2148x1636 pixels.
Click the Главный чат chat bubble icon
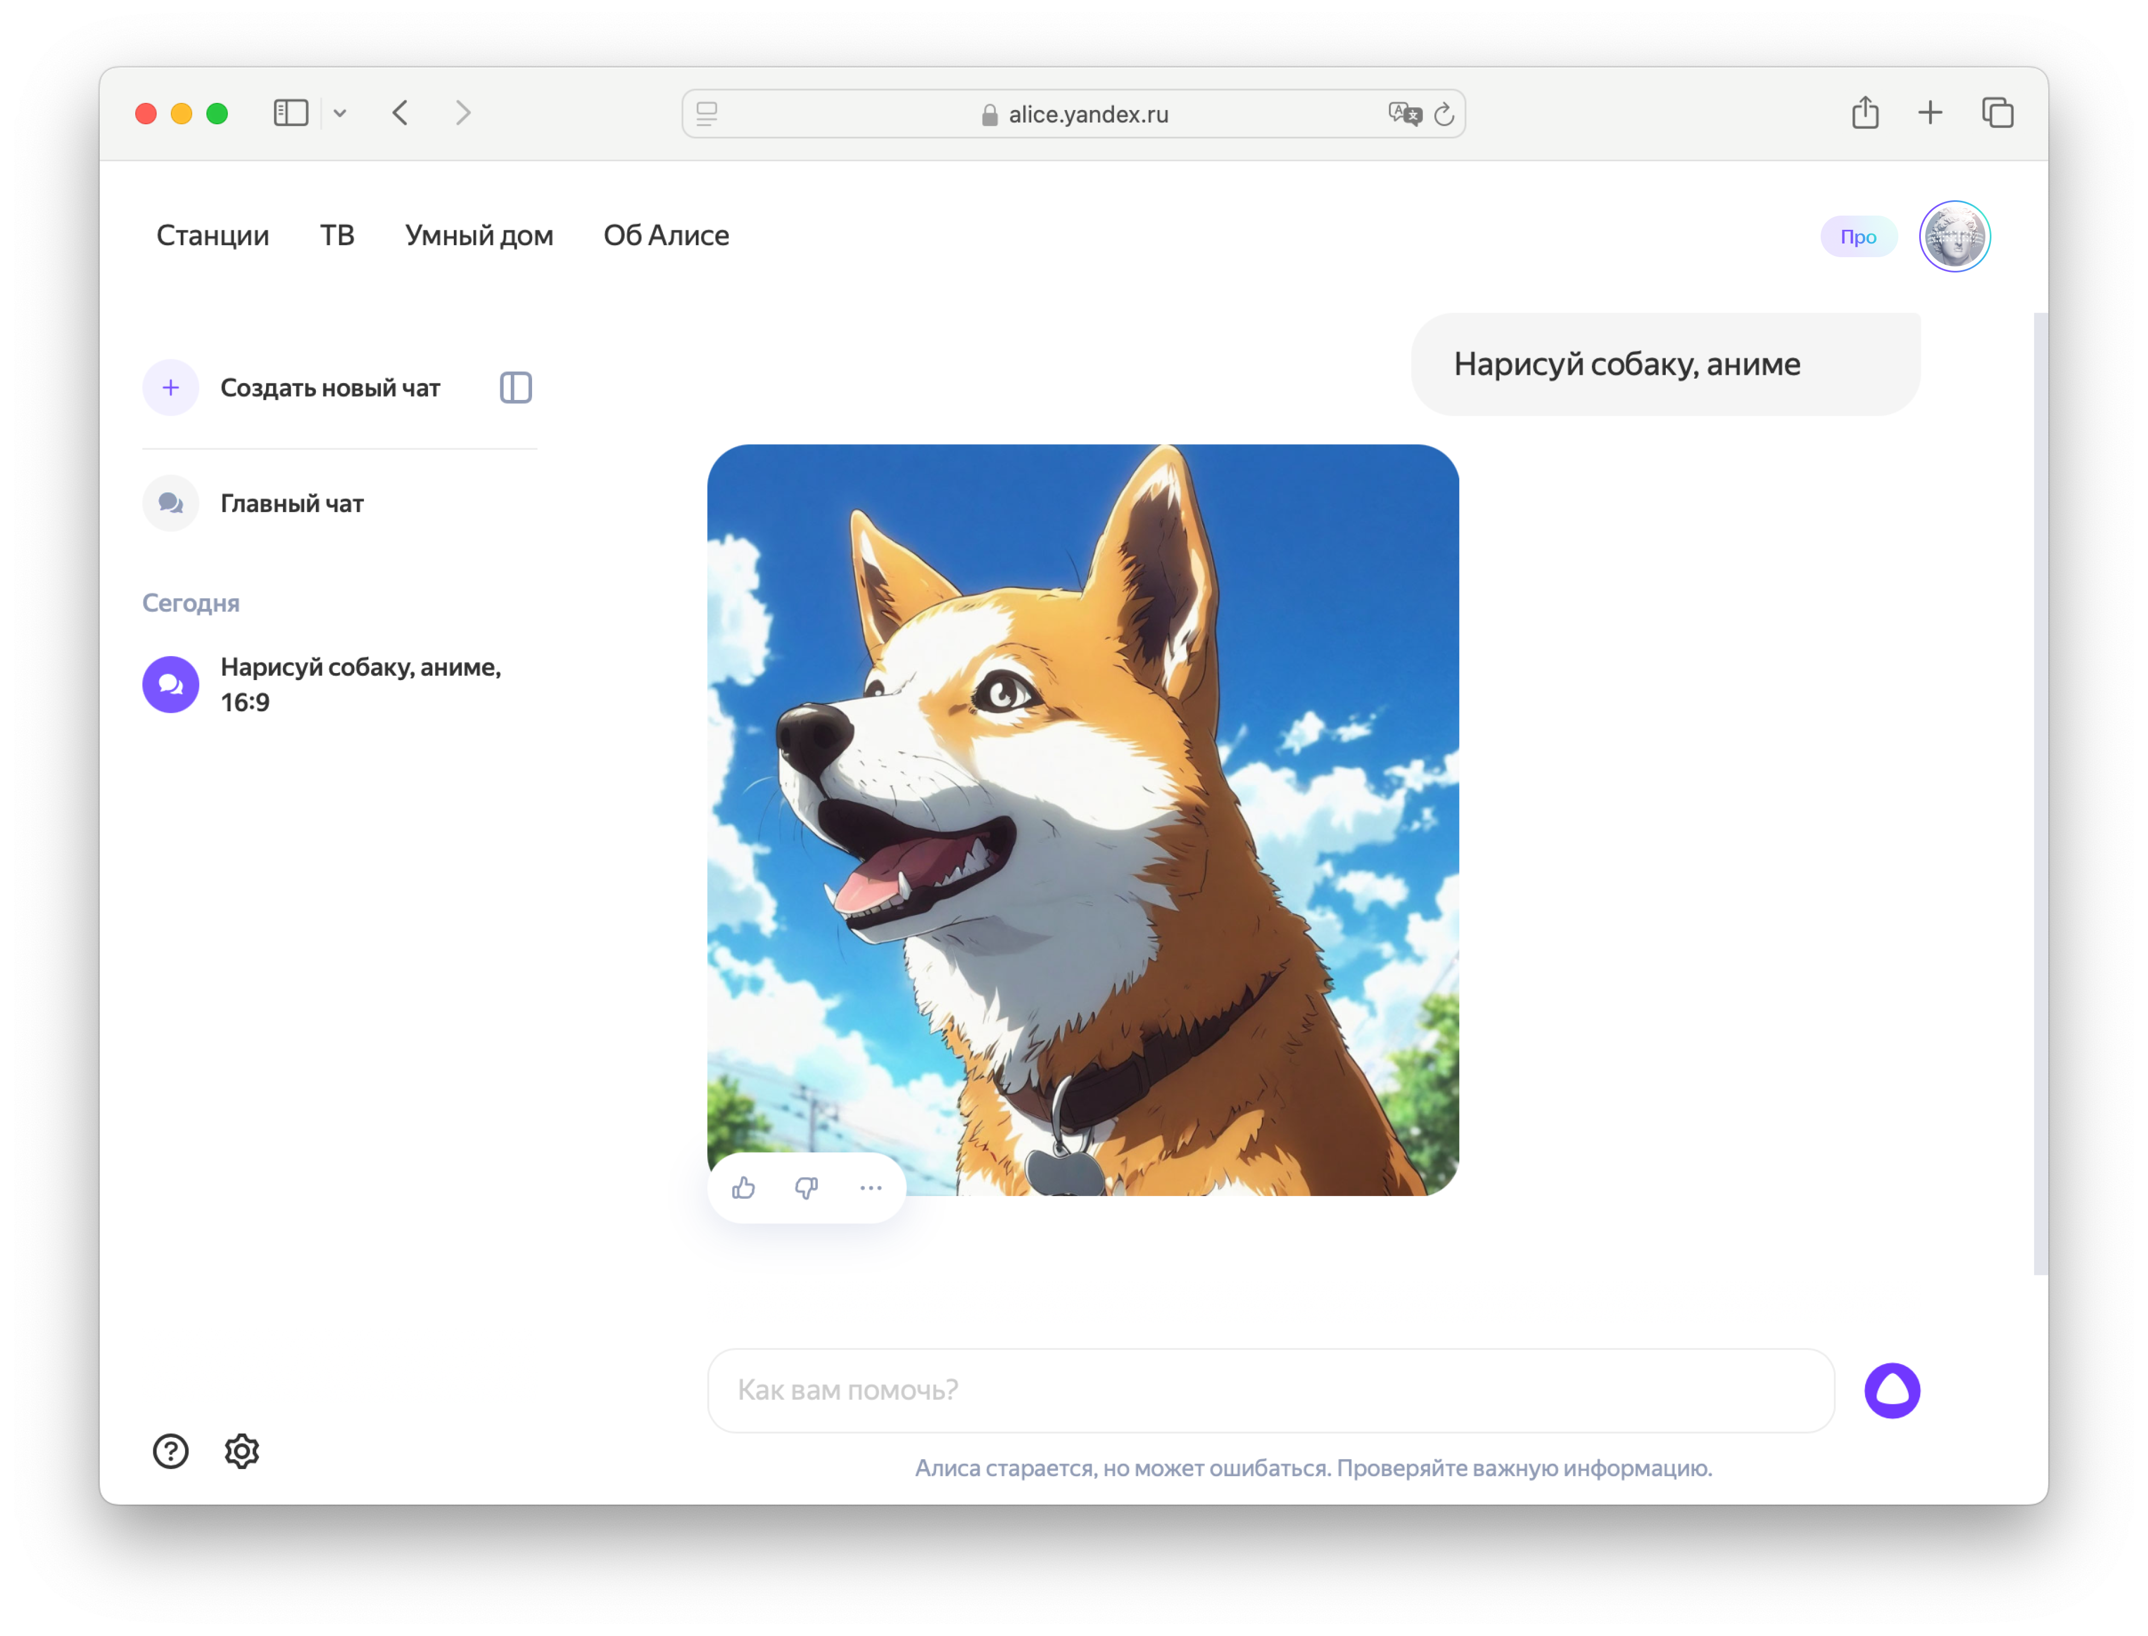170,502
